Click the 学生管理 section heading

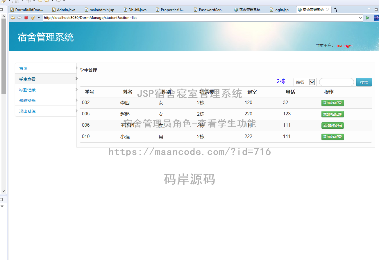click(x=88, y=70)
